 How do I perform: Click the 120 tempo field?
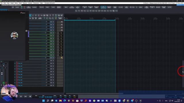[65, 97]
